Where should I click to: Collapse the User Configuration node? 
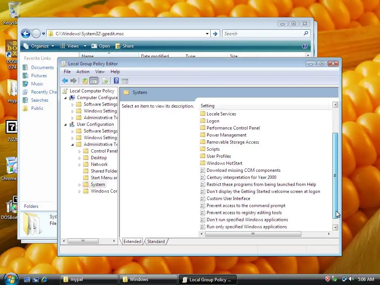point(65,125)
